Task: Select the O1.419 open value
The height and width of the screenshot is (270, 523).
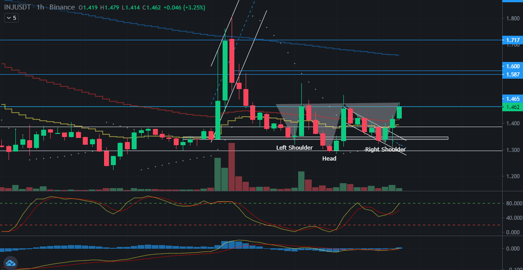Action: (x=88, y=7)
